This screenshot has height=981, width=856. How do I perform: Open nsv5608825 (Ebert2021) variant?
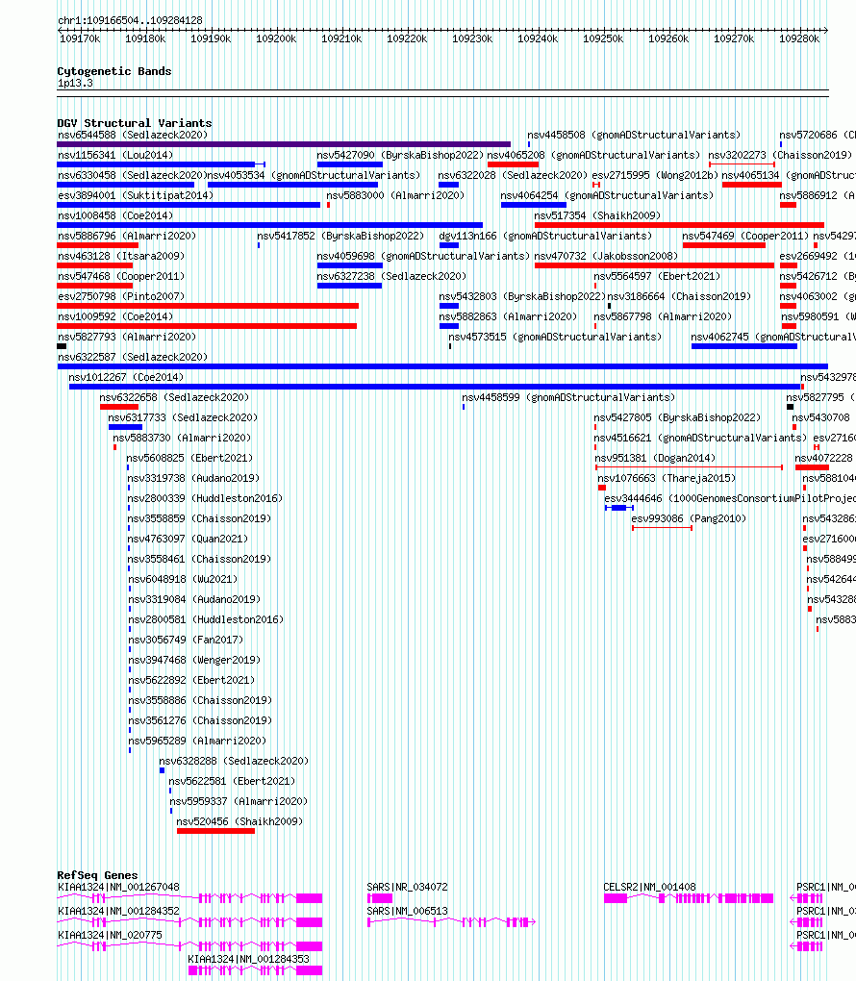(x=189, y=459)
